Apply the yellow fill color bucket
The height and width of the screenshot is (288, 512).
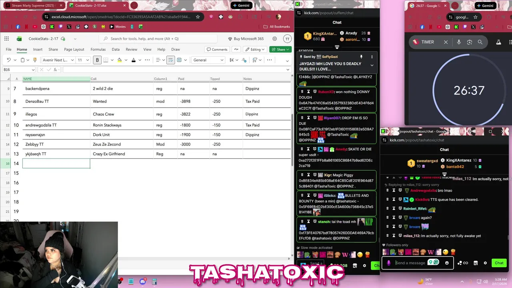coord(119,60)
